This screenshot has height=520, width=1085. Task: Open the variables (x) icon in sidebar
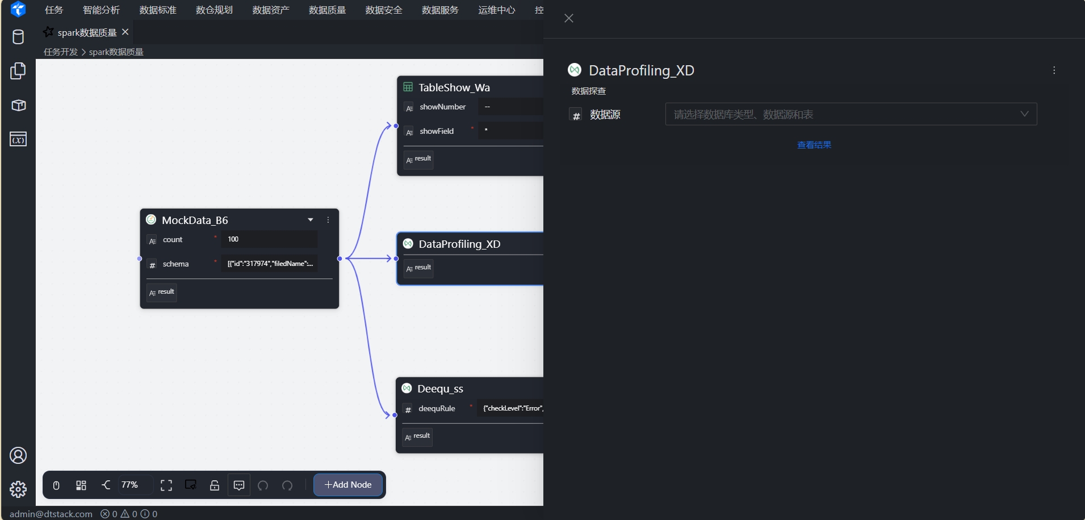18,139
